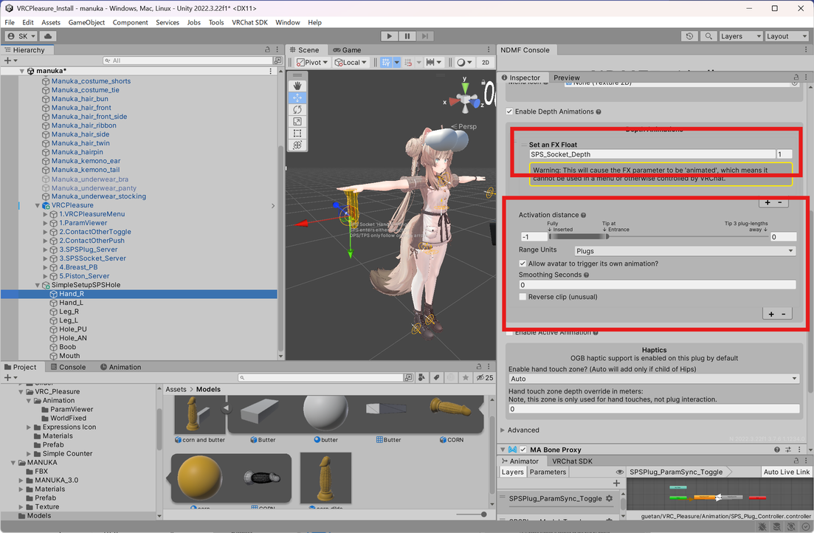Click the Project panel add (+) button

7,378
